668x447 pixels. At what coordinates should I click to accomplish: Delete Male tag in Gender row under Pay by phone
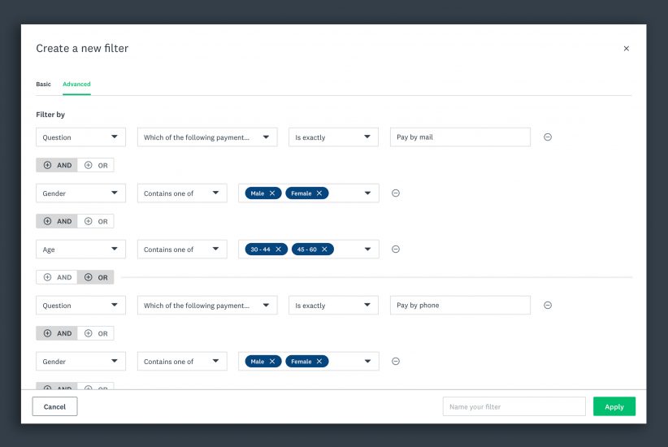pyautogui.click(x=272, y=362)
